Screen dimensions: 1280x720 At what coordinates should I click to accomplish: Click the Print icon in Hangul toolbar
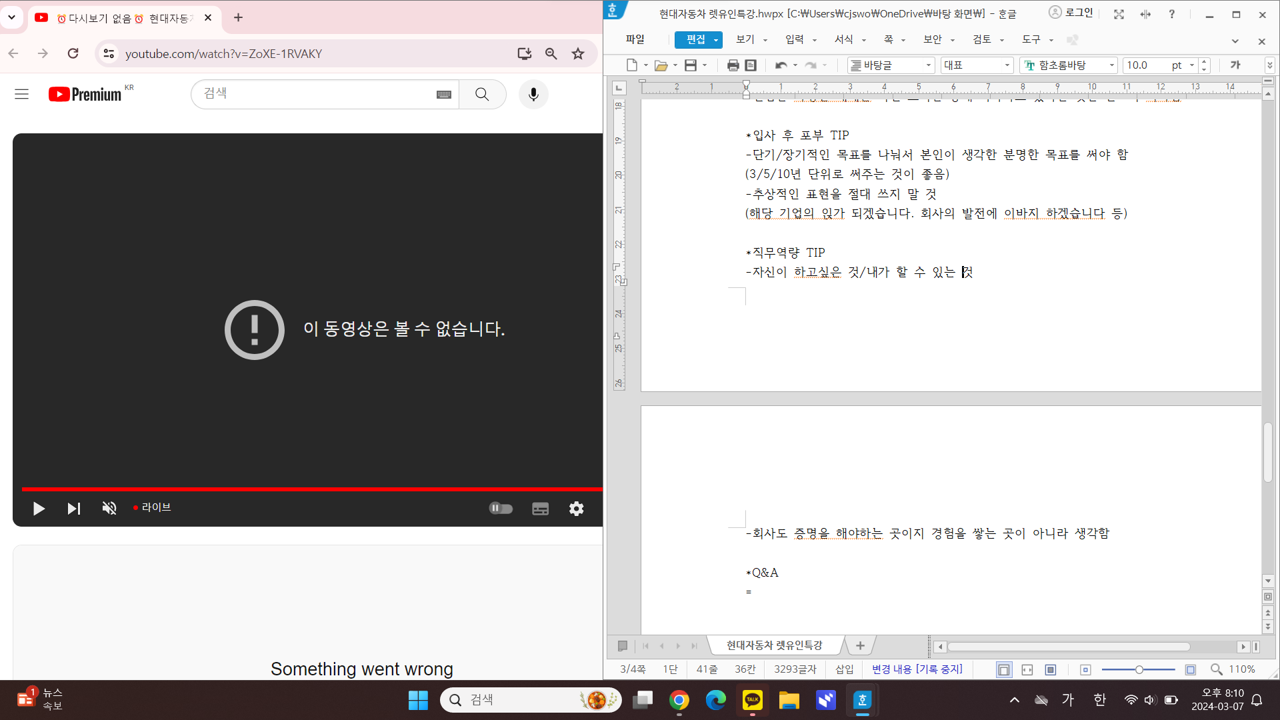pyautogui.click(x=733, y=65)
